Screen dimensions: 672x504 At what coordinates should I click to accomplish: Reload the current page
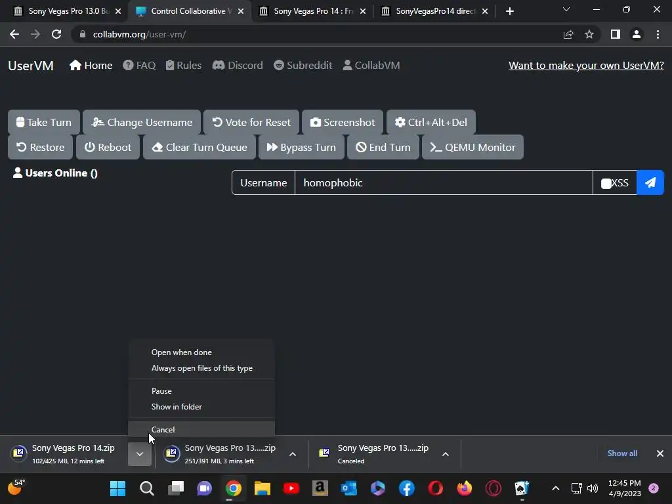coord(56,34)
